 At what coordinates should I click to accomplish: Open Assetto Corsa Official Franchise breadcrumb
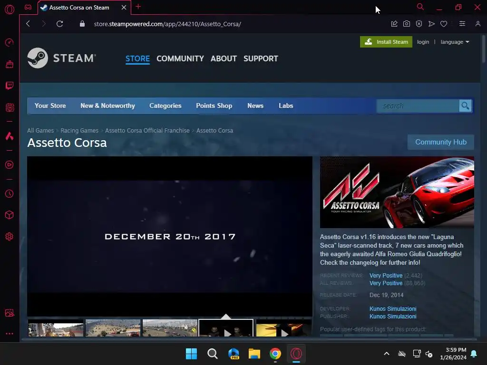(147, 131)
